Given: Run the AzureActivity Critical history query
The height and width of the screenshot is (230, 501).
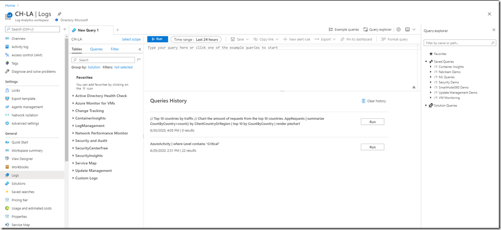Looking at the screenshot, I should coord(372,147).
